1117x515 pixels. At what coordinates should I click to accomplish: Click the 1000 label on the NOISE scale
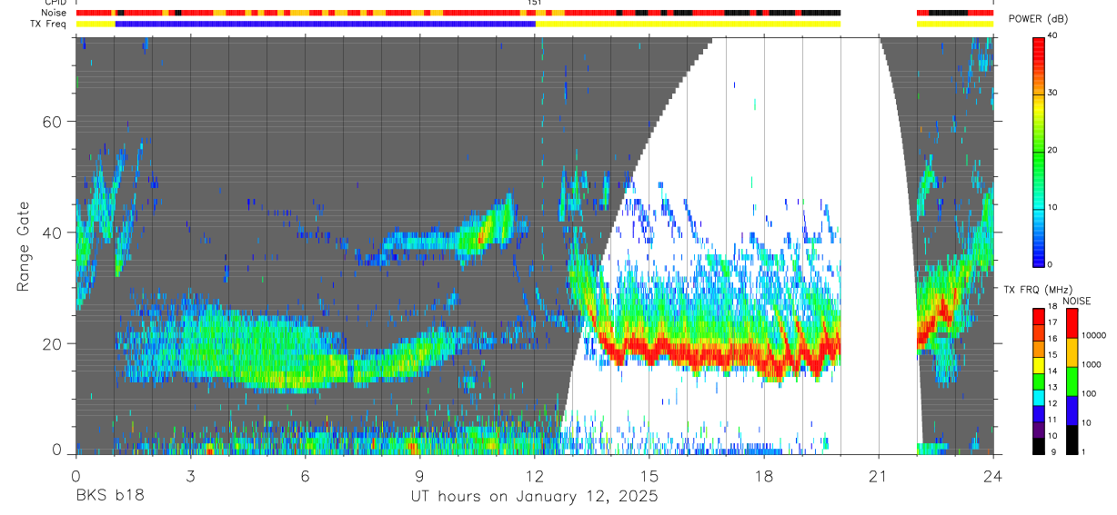click(1092, 365)
